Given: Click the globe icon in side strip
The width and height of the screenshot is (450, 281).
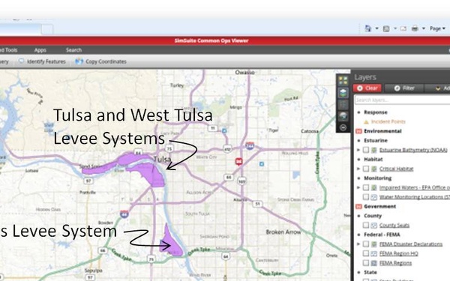Looking at the screenshot, I should pyautogui.click(x=343, y=116).
